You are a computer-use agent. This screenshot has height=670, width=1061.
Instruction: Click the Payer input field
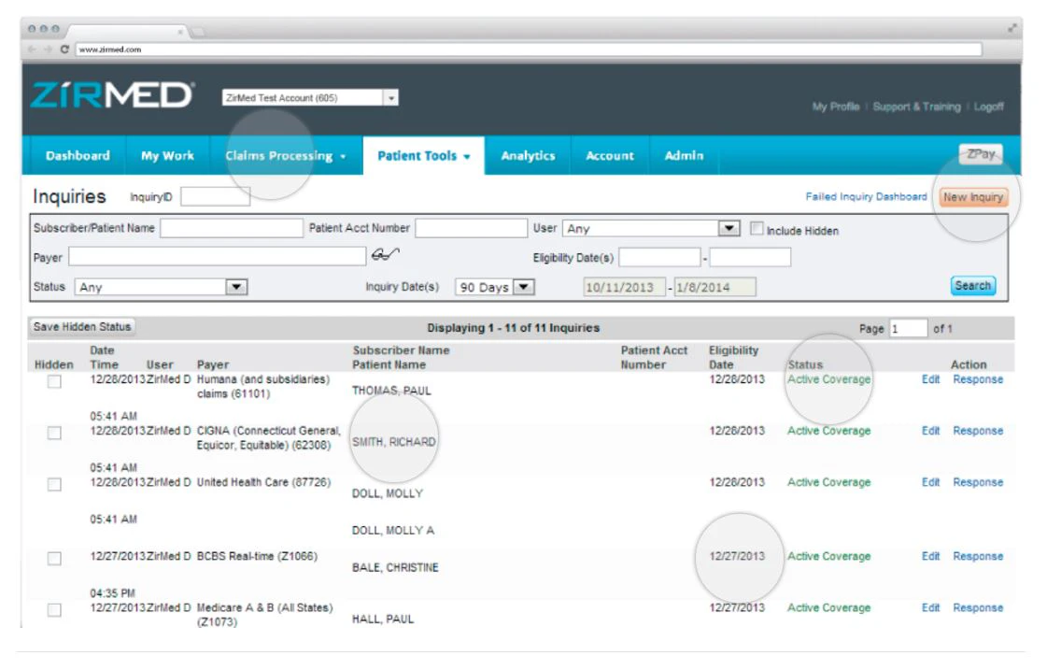(x=218, y=256)
